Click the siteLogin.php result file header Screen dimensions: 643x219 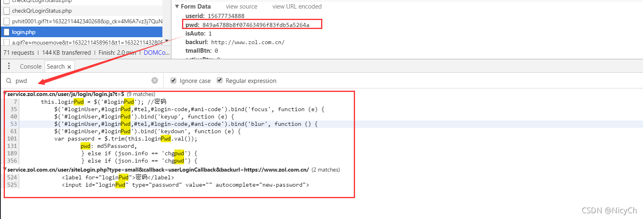coord(158,170)
